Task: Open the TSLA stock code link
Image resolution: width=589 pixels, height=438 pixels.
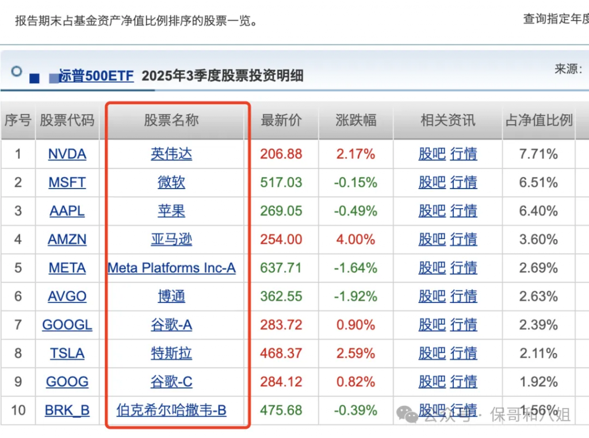Action: (67, 354)
